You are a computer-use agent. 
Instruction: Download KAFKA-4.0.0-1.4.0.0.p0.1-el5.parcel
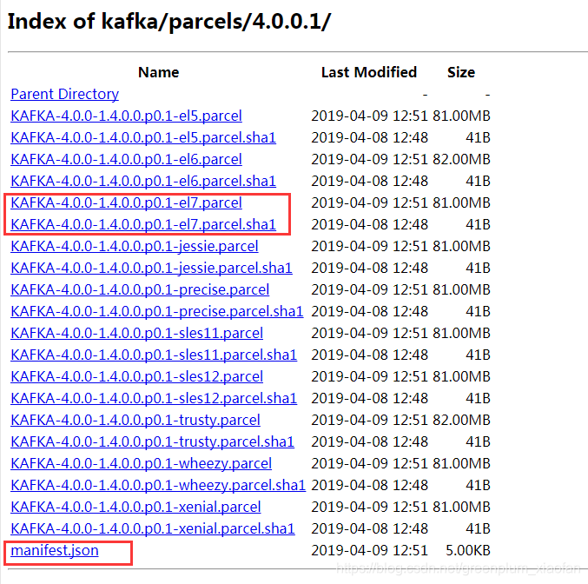coord(126,116)
